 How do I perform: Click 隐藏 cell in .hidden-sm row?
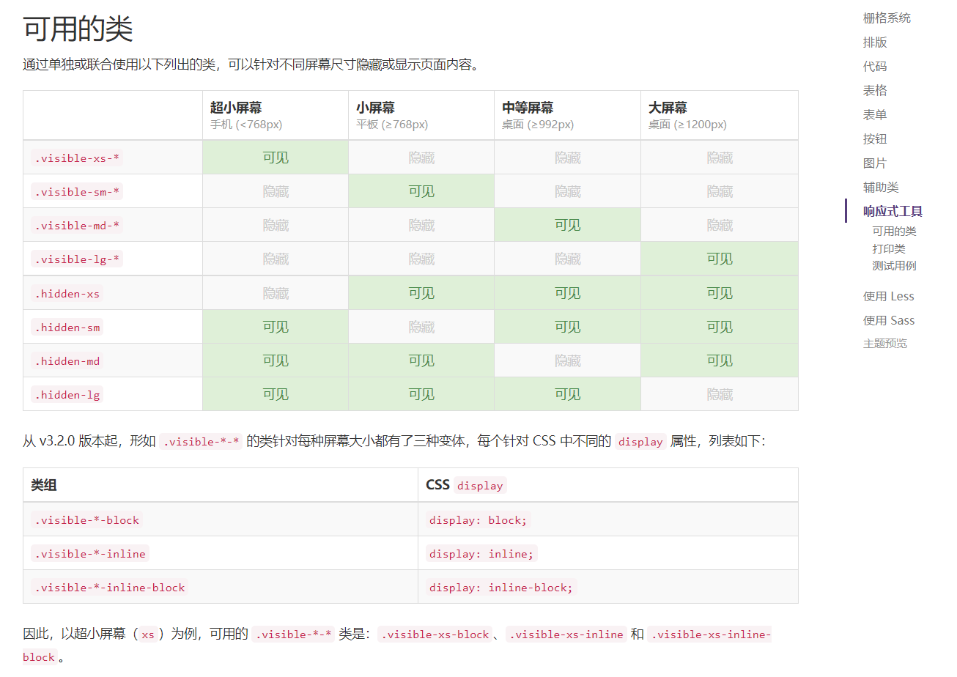point(421,327)
